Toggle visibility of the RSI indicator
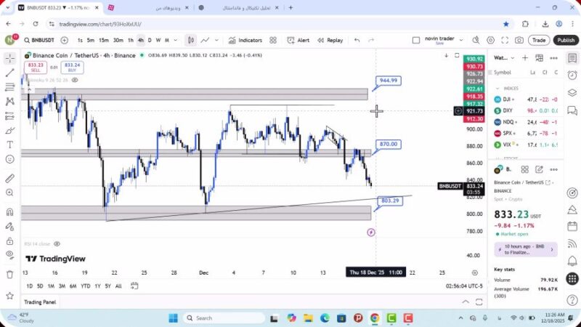The width and height of the screenshot is (581, 327). [x=57, y=244]
